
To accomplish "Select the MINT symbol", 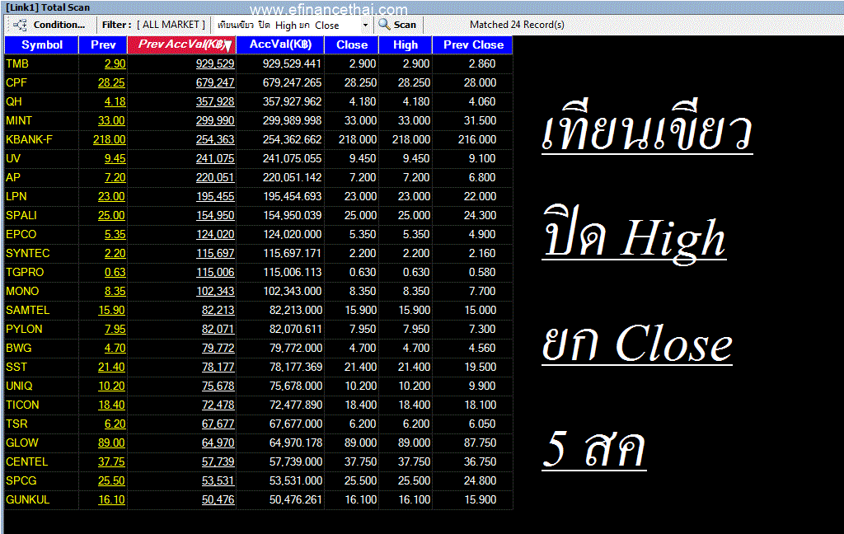I will 19,120.
